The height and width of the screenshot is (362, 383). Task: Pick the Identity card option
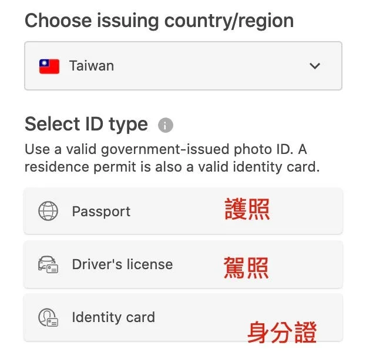click(183, 317)
